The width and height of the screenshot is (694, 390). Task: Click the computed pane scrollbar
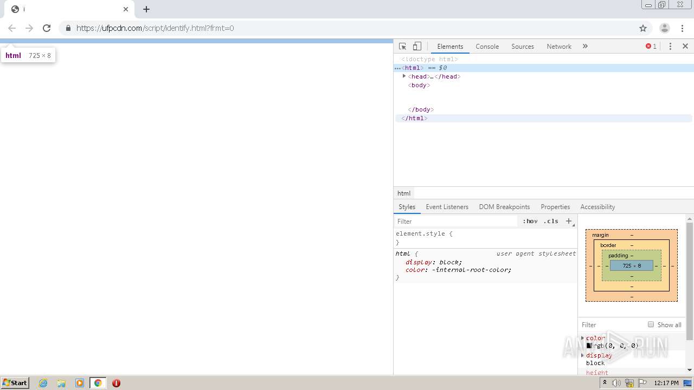tap(690, 282)
